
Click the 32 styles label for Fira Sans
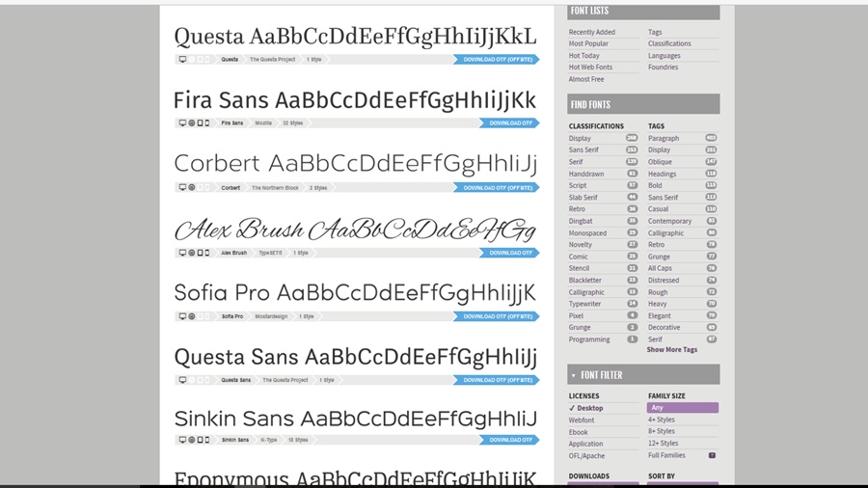tap(293, 122)
